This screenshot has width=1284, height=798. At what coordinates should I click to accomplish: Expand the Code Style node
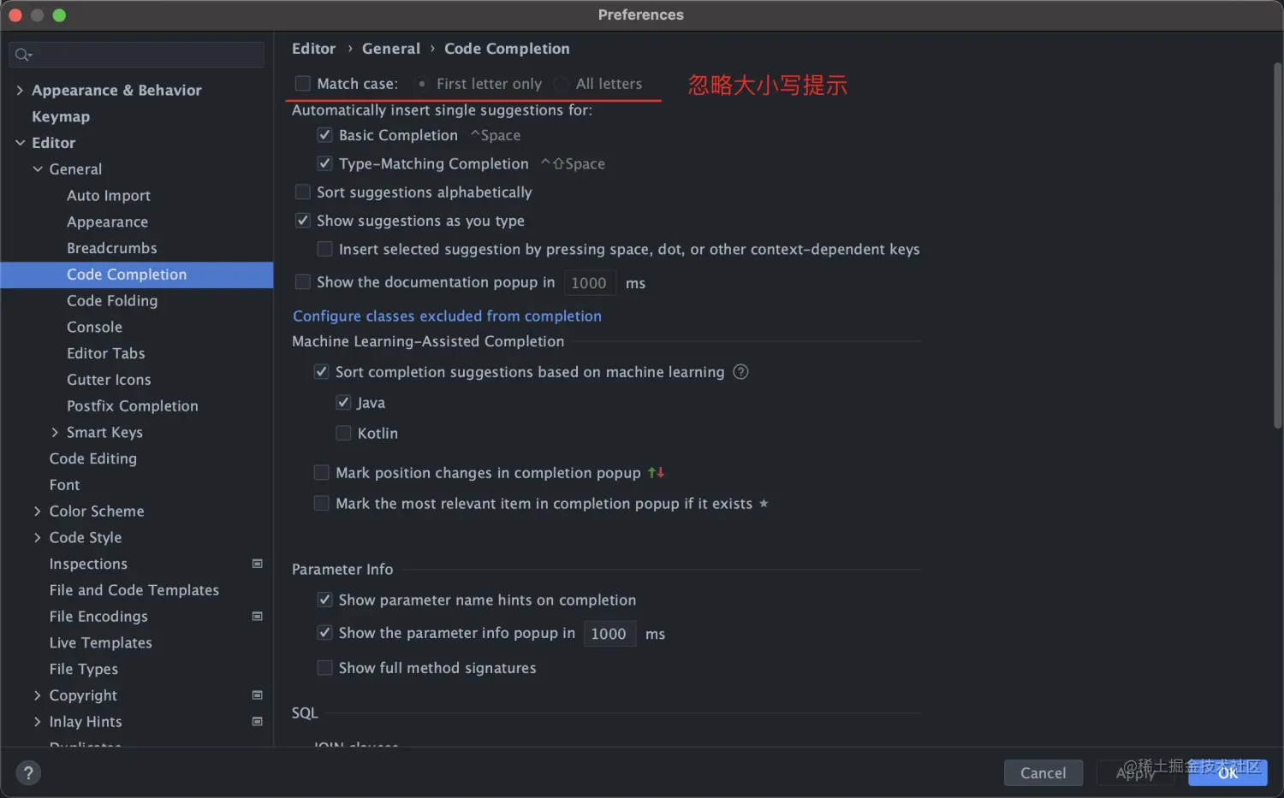(x=38, y=538)
